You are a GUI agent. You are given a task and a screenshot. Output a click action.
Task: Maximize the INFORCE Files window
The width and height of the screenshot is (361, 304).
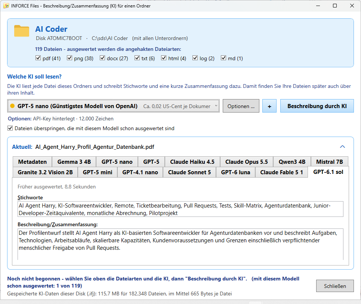335,6
